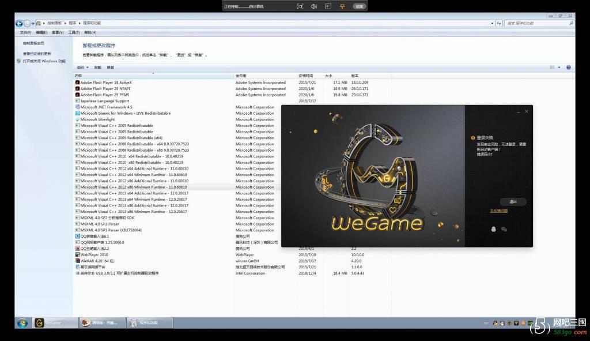Click the QQ penguin icon in WeGame dialog
This screenshot has height=341, width=590.
coord(493,229)
